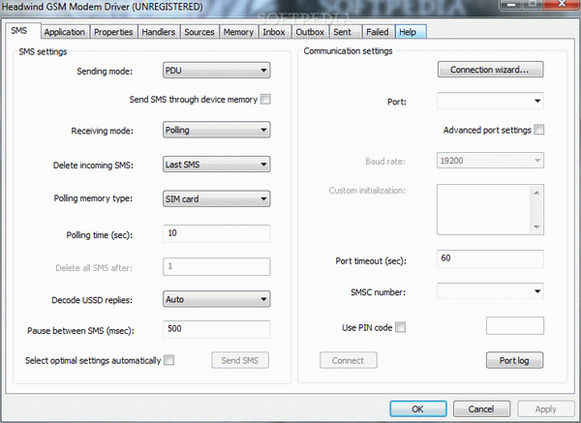Focus the Port timeout field
The height and width of the screenshot is (423, 581).
(x=490, y=258)
